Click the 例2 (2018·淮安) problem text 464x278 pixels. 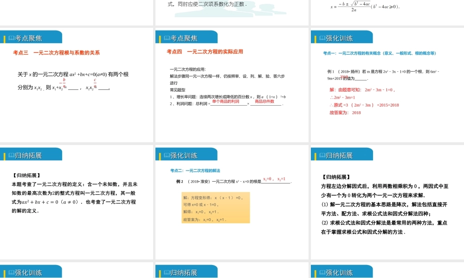click(234, 181)
